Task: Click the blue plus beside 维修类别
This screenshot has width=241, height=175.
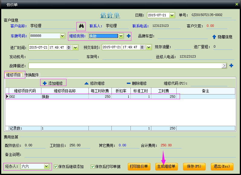Action: click(129, 36)
